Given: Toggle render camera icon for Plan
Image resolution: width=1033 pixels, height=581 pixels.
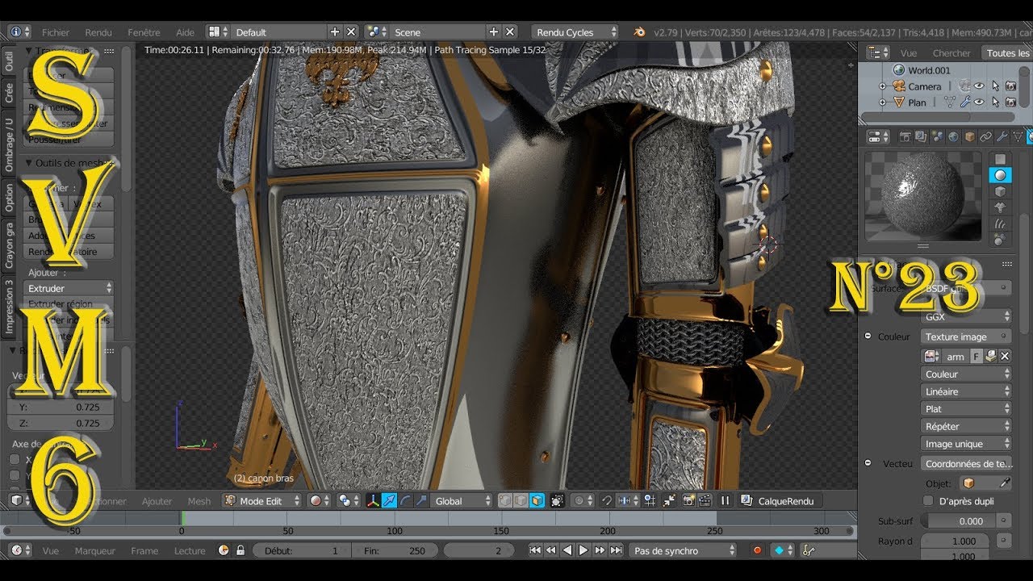Looking at the screenshot, I should (x=1010, y=102).
